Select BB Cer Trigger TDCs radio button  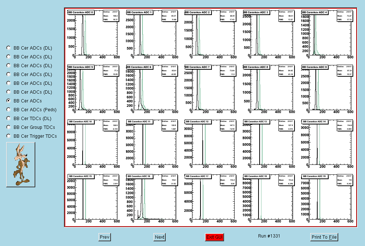[x=8, y=136]
